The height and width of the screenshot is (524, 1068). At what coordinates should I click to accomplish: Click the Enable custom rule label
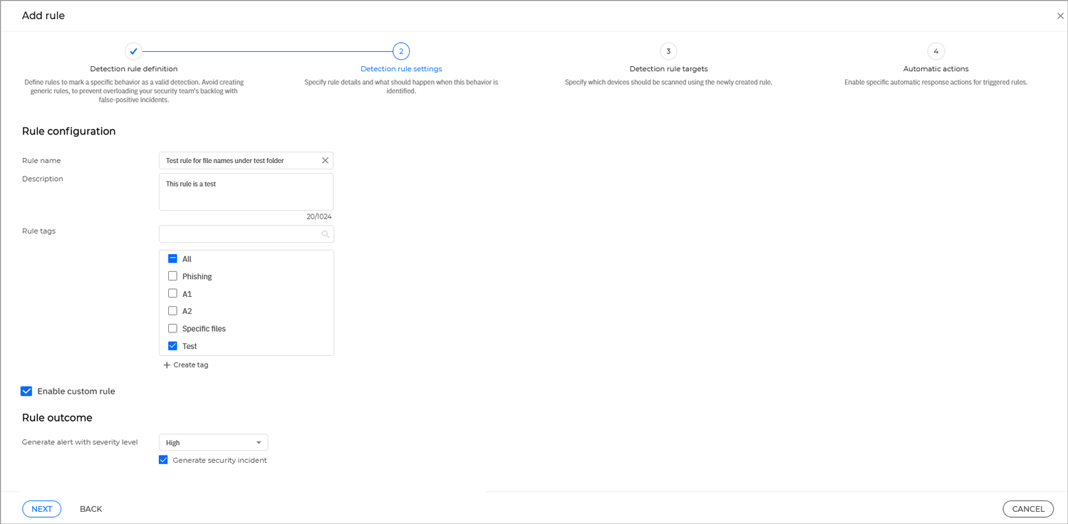[76, 392]
